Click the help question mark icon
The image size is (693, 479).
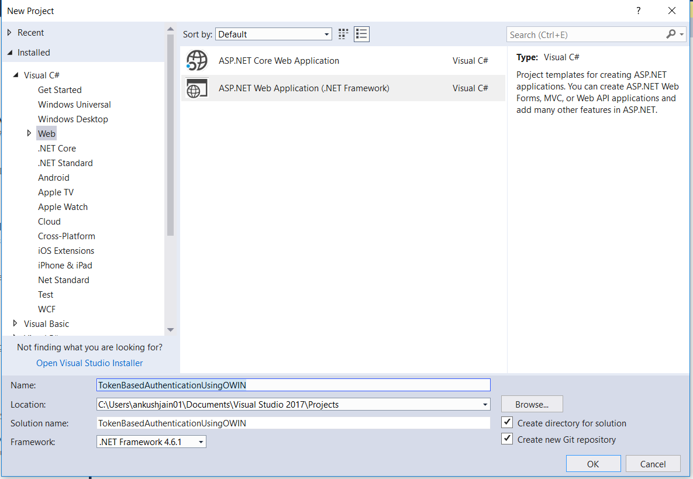[x=638, y=11]
